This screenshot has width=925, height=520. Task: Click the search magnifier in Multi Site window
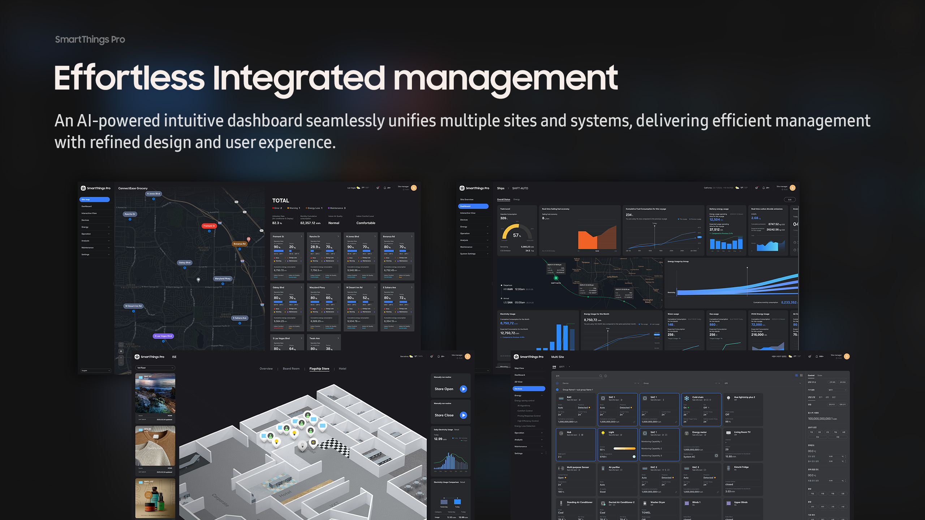601,376
